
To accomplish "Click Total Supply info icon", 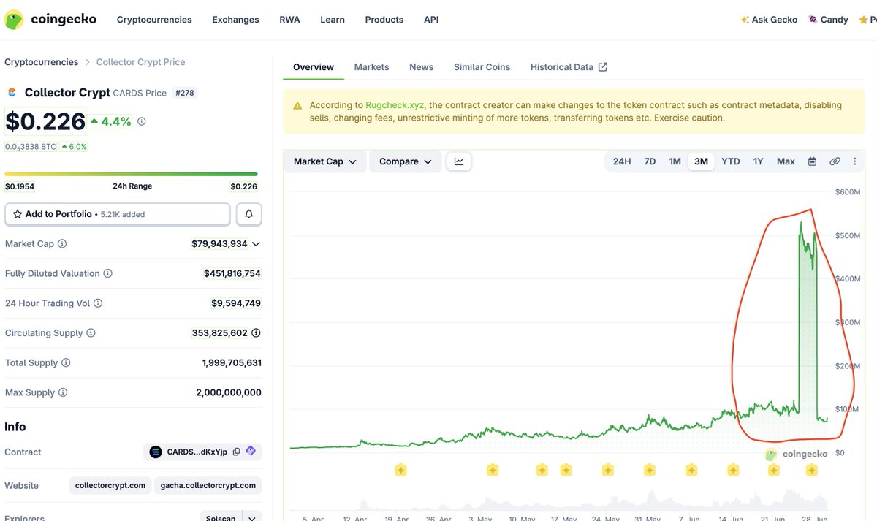I will [x=66, y=363].
